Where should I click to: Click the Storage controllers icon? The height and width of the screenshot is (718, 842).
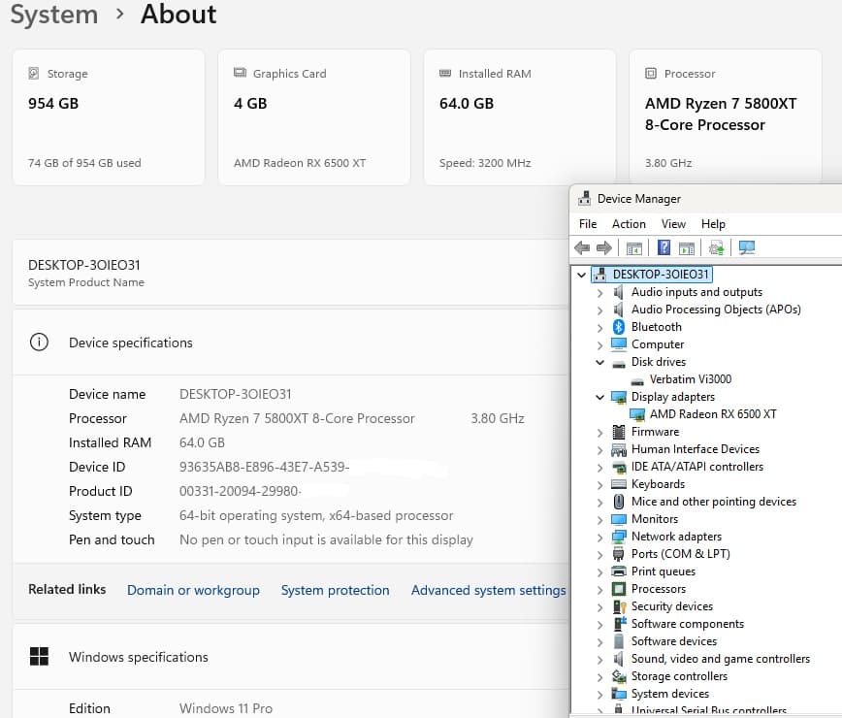619,676
